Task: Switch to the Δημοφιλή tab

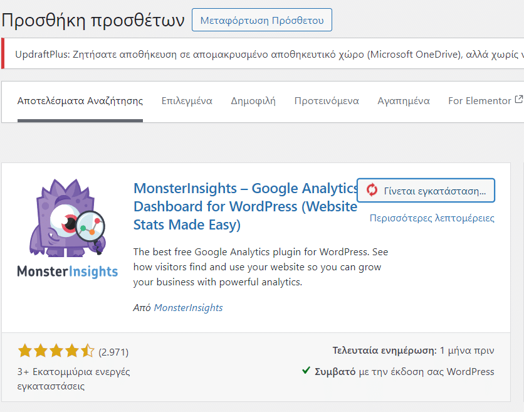Action: pyautogui.click(x=253, y=101)
